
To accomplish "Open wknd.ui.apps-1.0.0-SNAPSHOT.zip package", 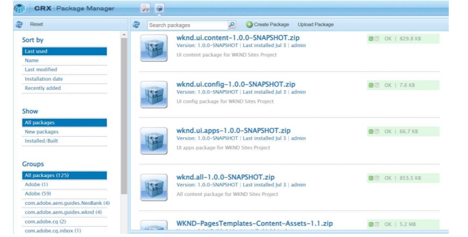I will click(x=233, y=131).
